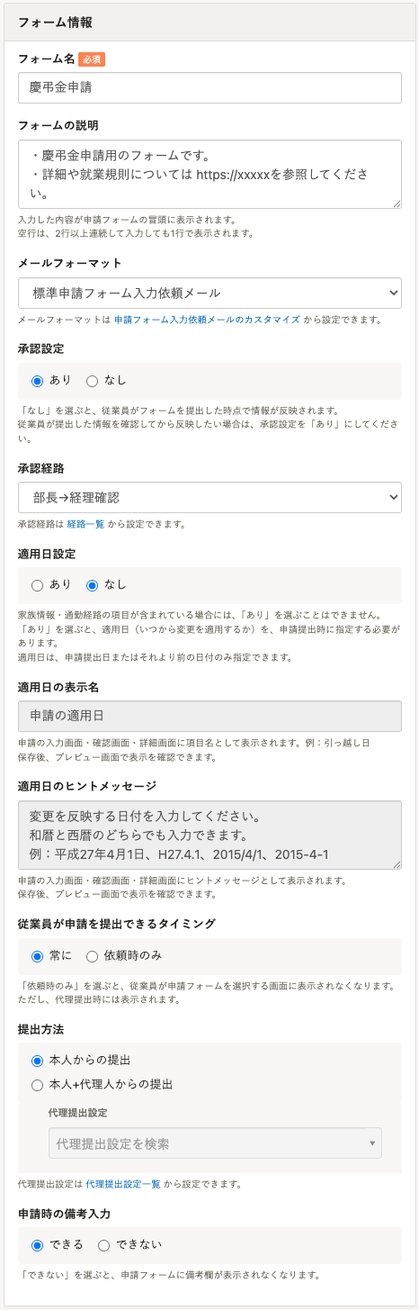Open 申請フォーム入力依頼メールのカスタマイズ link
Screen dimensions: 419x1310
coord(208,320)
